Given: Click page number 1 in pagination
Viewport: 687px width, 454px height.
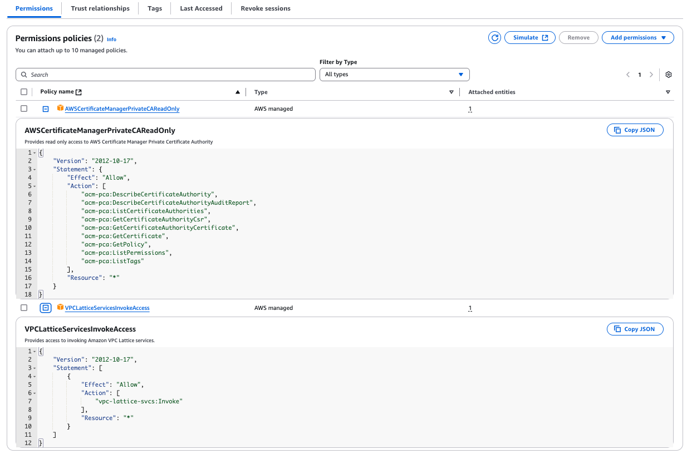Looking at the screenshot, I should [x=640, y=75].
